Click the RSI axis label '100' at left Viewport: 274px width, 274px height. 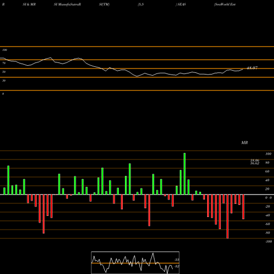pyautogui.click(x=4, y=50)
